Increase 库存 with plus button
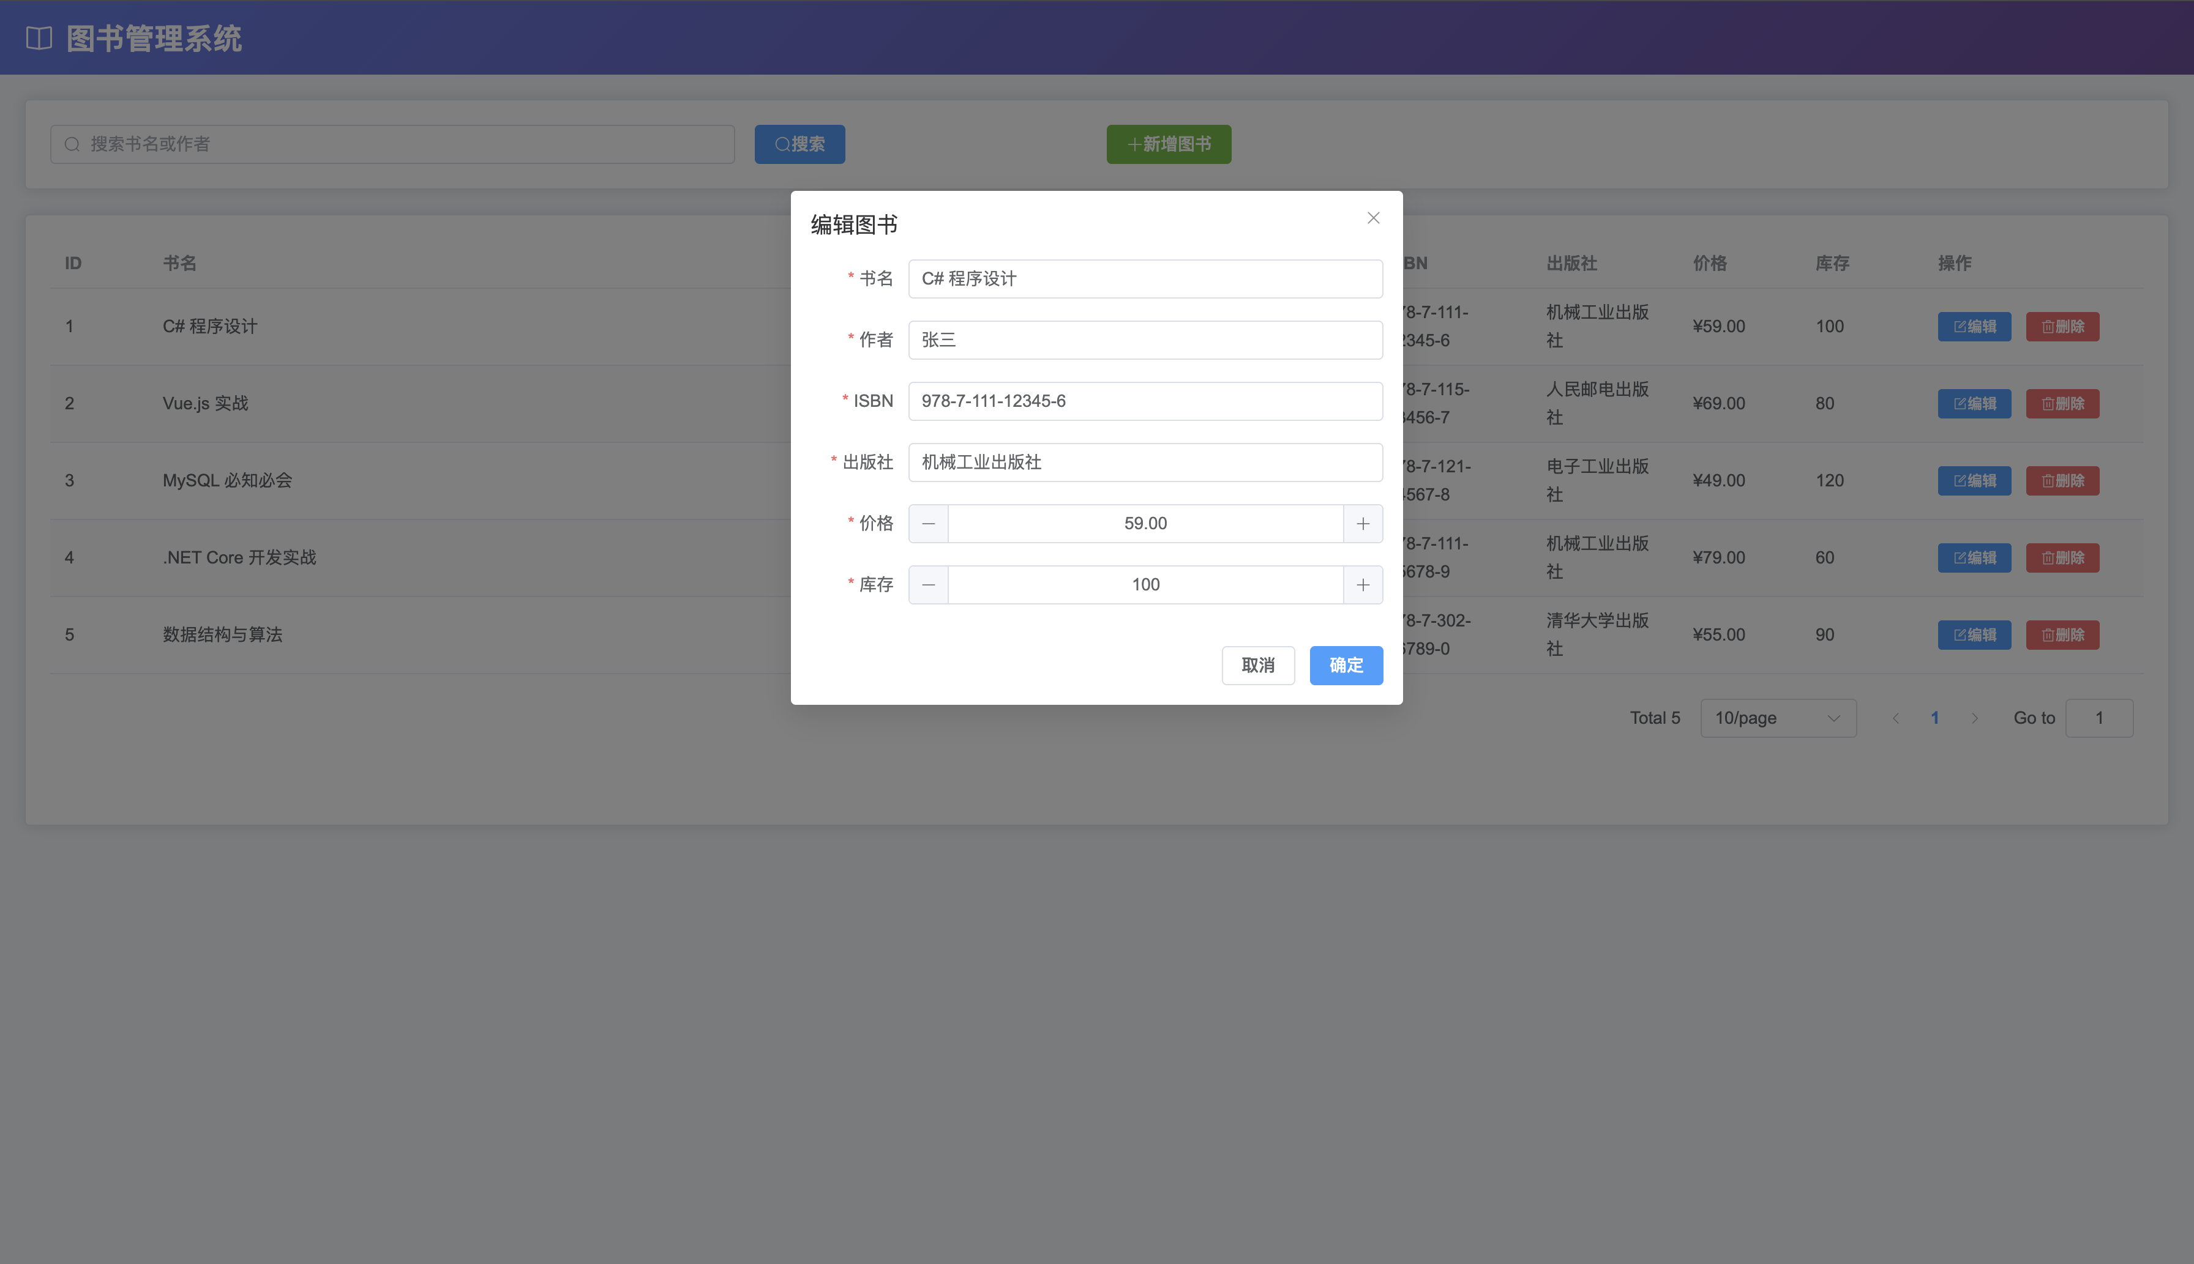The height and width of the screenshot is (1264, 2194). 1363,585
